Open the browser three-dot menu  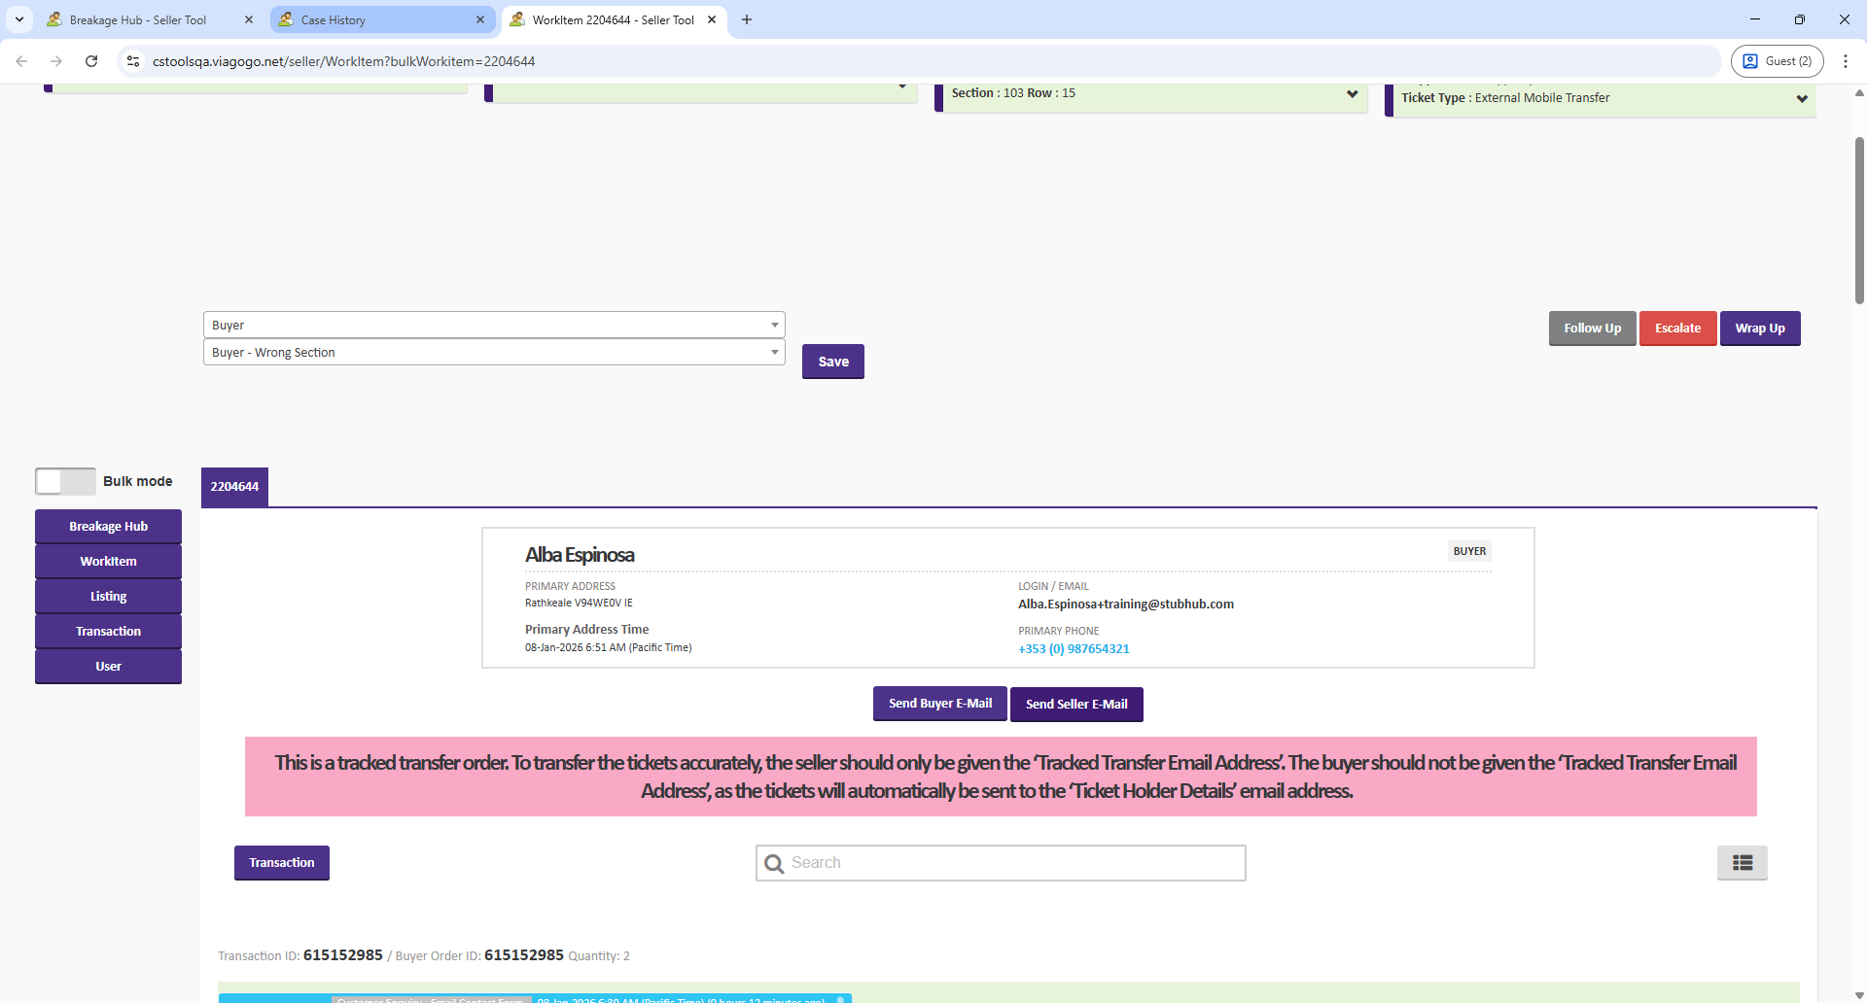click(1845, 61)
